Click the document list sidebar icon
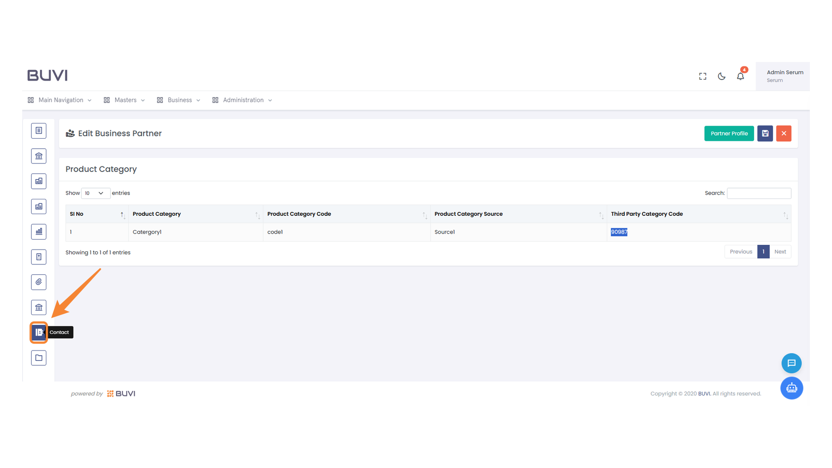The image size is (832, 468). pyautogui.click(x=39, y=130)
